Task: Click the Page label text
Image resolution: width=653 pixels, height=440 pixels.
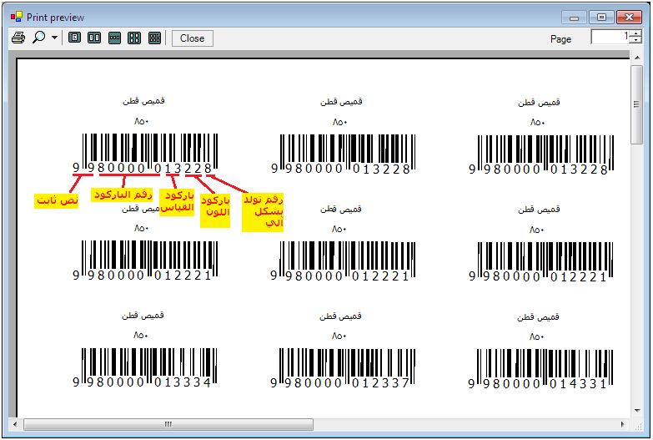Action: (560, 39)
